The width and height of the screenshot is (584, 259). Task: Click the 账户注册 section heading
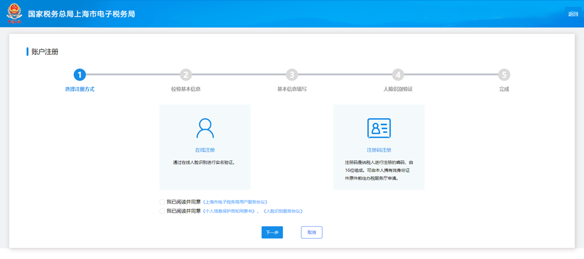[x=44, y=52]
